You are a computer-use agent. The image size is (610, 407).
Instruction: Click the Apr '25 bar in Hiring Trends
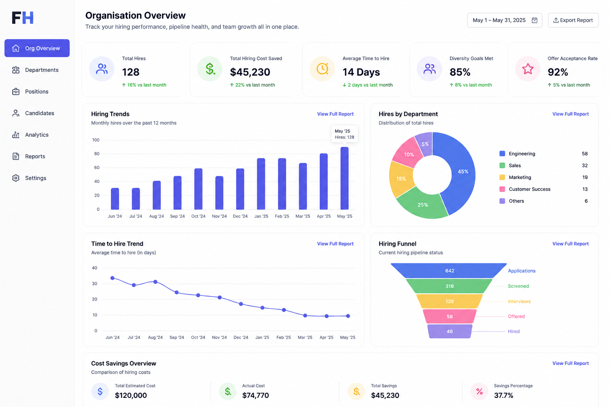pyautogui.click(x=324, y=182)
